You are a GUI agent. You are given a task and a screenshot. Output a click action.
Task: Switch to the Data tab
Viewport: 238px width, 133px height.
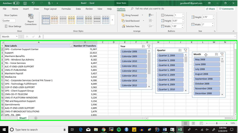(78, 9)
